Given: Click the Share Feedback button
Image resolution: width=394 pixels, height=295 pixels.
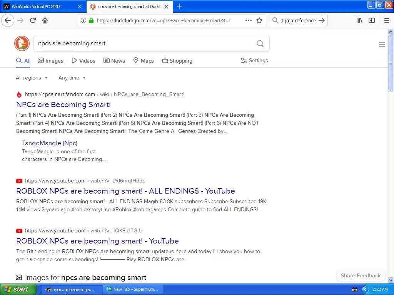Looking at the screenshot, I should pyautogui.click(x=361, y=275).
